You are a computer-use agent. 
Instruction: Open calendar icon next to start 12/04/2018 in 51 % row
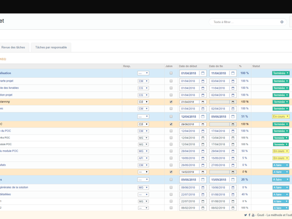[203, 117]
